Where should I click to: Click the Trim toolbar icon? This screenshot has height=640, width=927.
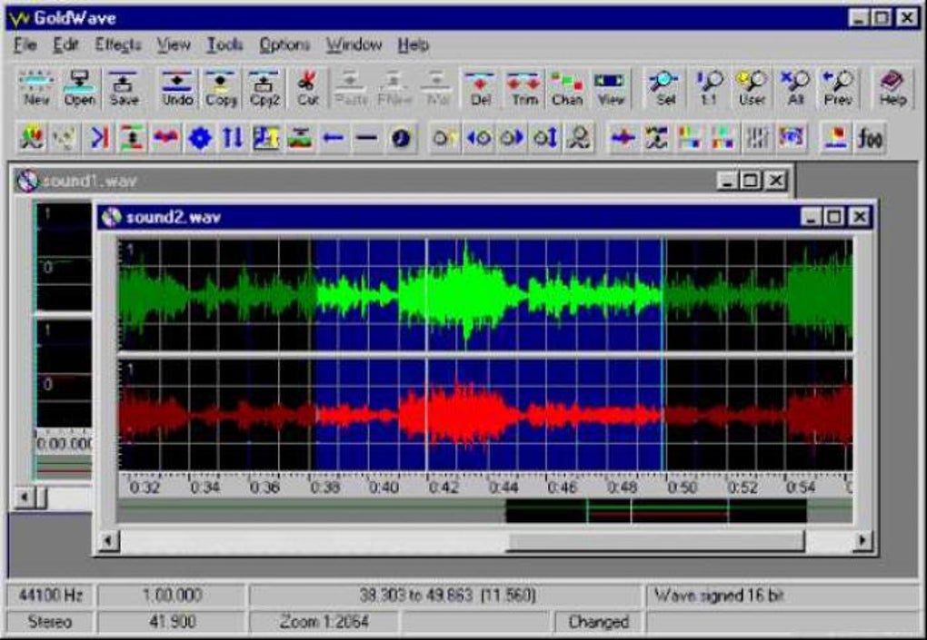tap(523, 88)
